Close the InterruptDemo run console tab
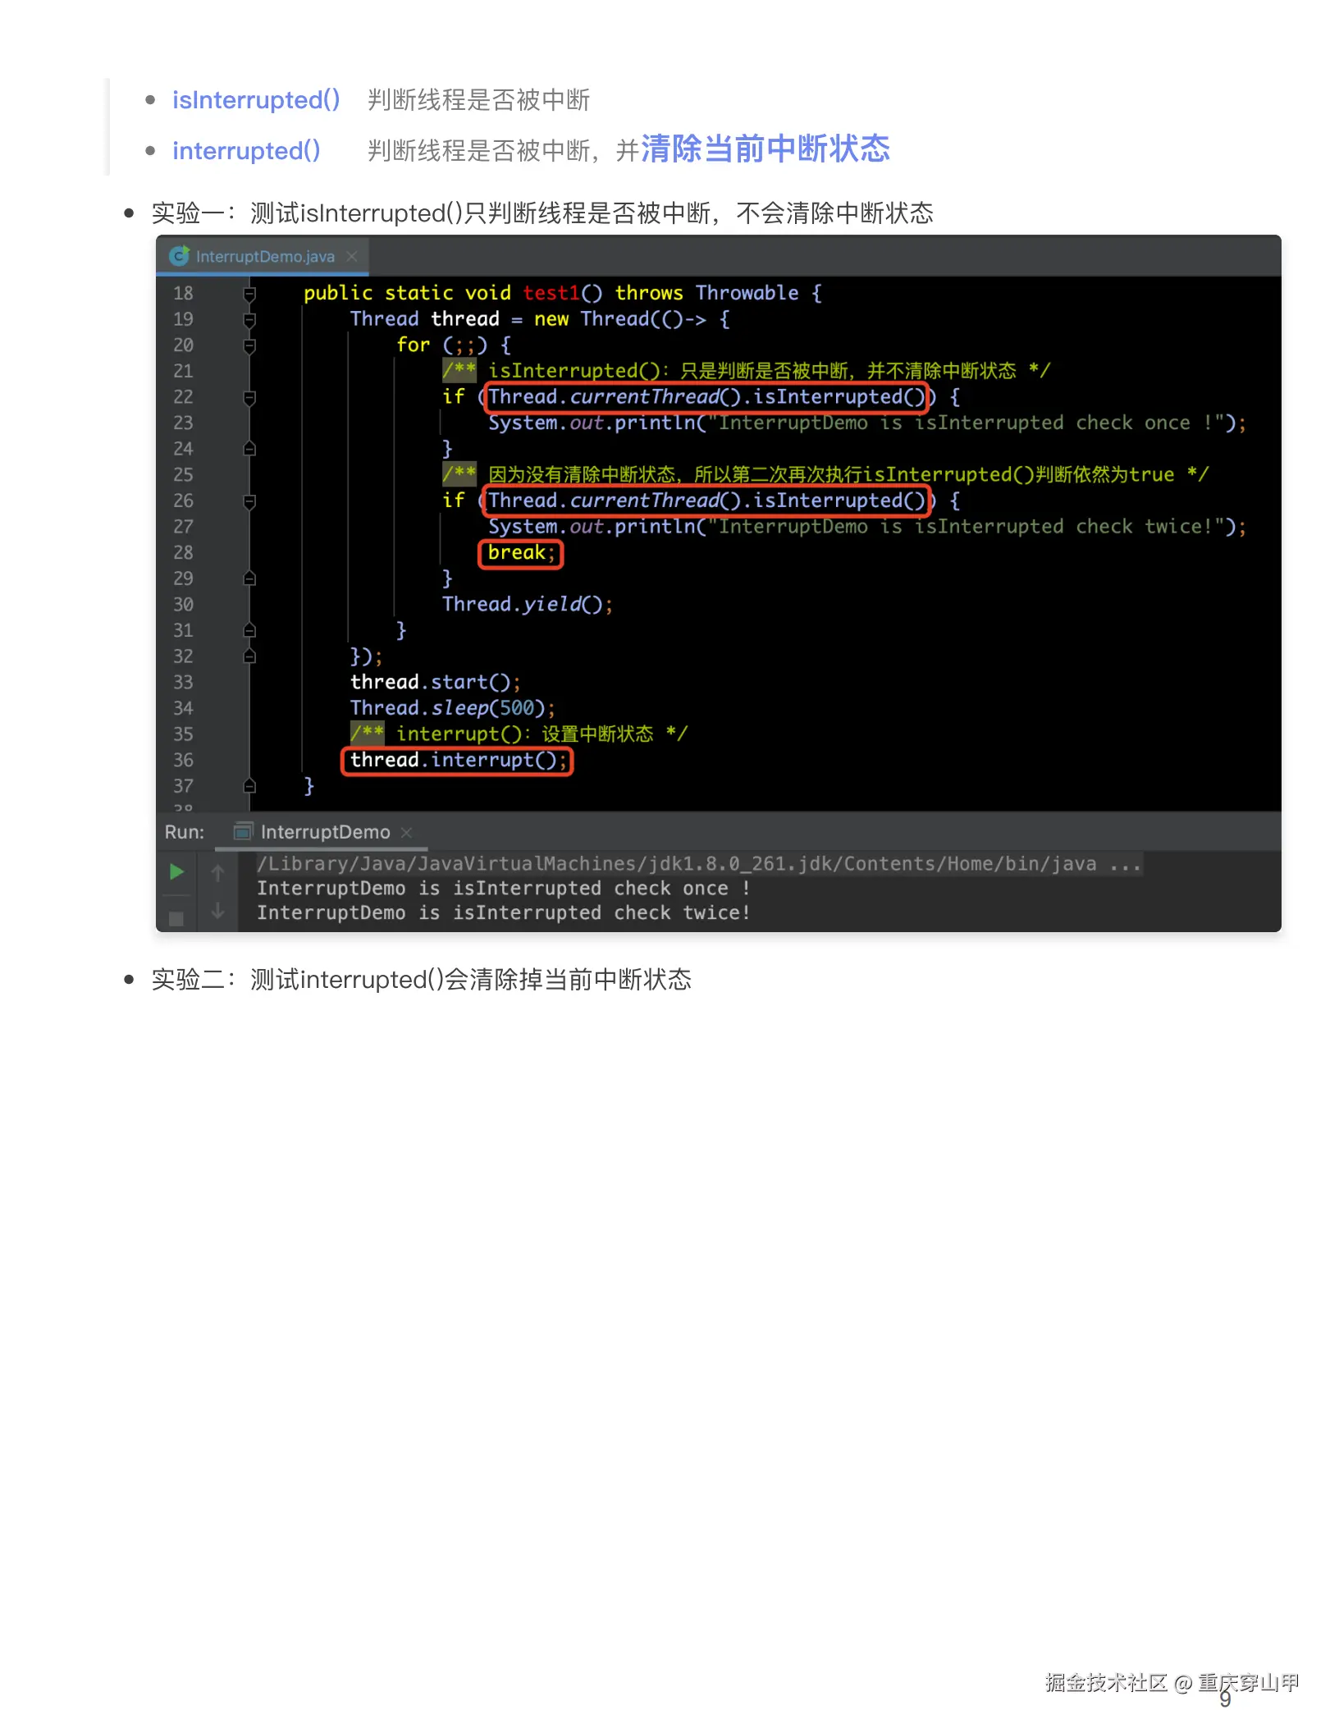 [407, 833]
